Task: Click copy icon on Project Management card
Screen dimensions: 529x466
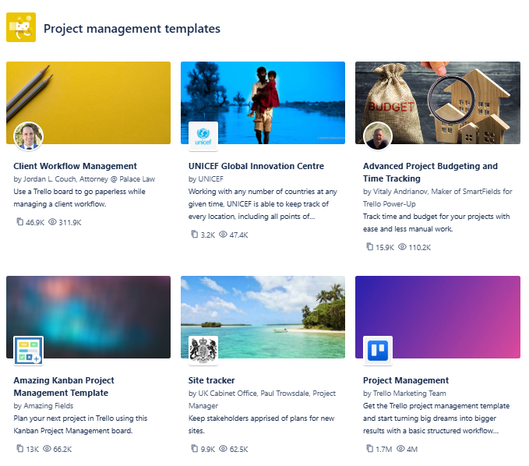Action: tap(370, 448)
